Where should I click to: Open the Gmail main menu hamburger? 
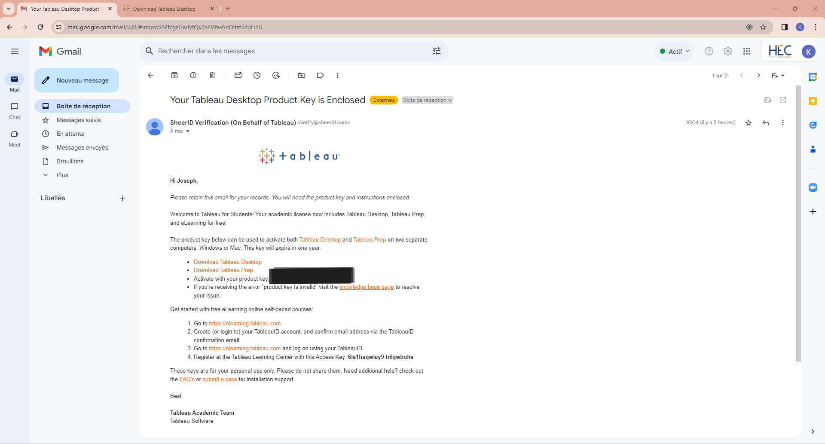point(15,51)
